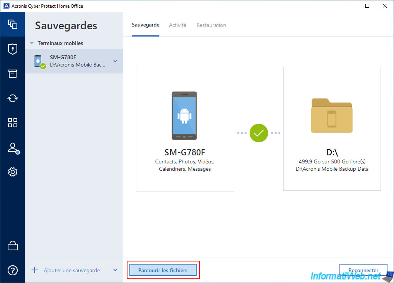
Task: Open the Sync arrows icon in sidebar
Action: coord(13,98)
